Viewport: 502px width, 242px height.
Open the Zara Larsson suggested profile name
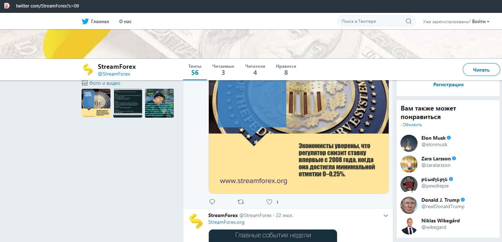[436, 159]
